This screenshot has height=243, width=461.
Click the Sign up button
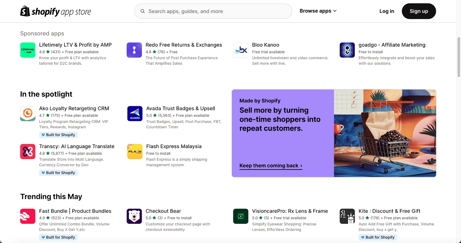click(x=419, y=11)
